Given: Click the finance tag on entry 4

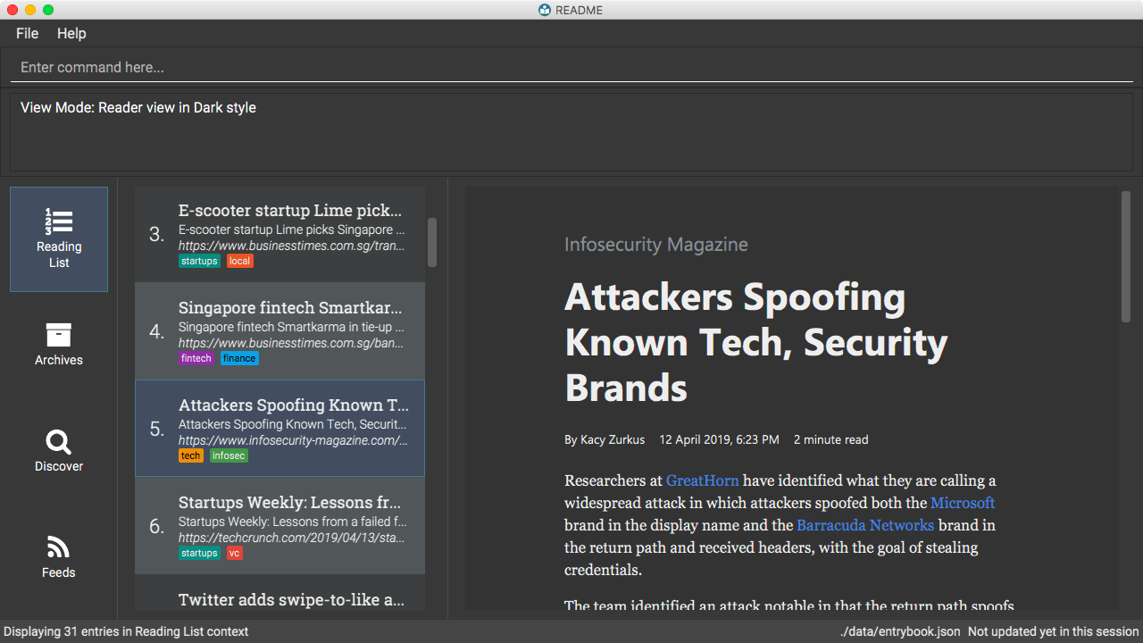Looking at the screenshot, I should [x=239, y=358].
